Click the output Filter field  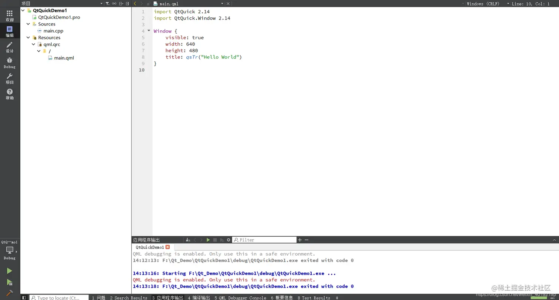coord(264,240)
